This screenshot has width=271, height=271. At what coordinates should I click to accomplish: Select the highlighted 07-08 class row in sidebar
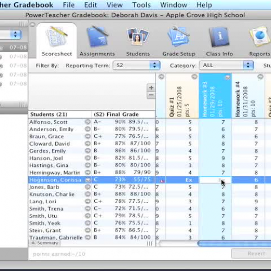(x=14, y=48)
